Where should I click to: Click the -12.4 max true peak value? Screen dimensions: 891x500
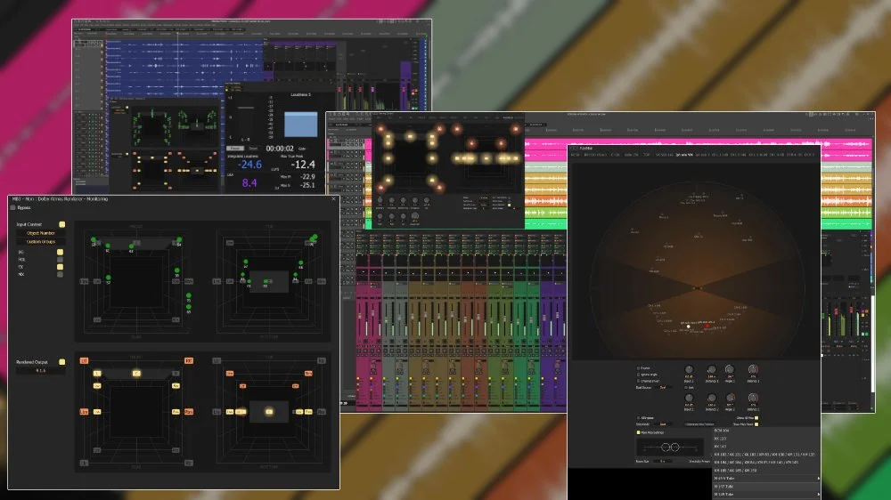[x=302, y=165]
